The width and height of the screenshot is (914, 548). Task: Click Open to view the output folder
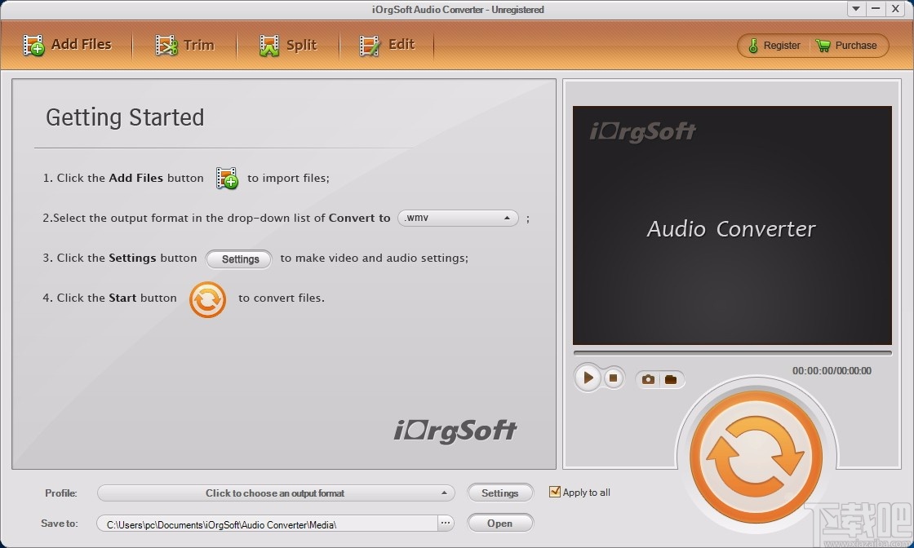pyautogui.click(x=500, y=523)
